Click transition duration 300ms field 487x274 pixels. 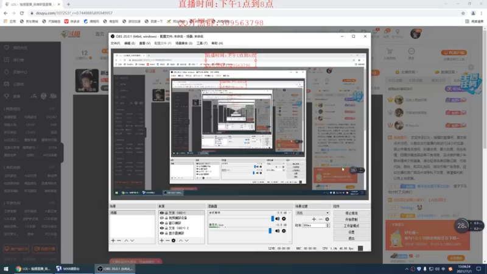click(x=314, y=225)
